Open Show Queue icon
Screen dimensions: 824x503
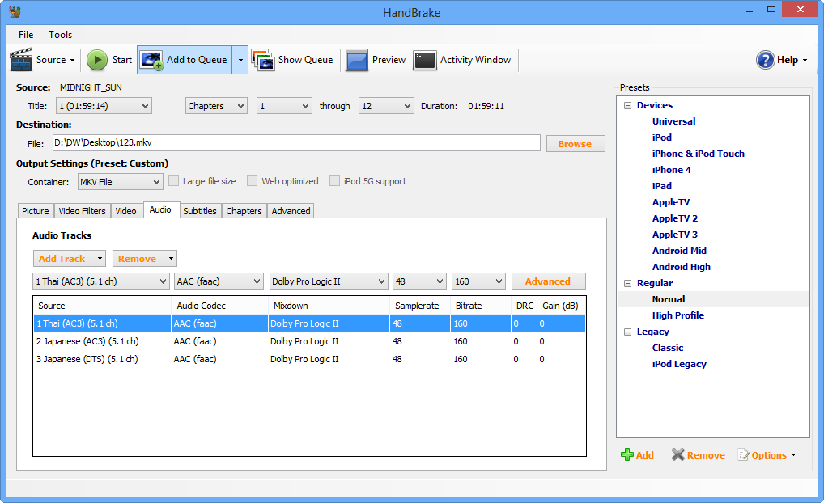(x=263, y=60)
